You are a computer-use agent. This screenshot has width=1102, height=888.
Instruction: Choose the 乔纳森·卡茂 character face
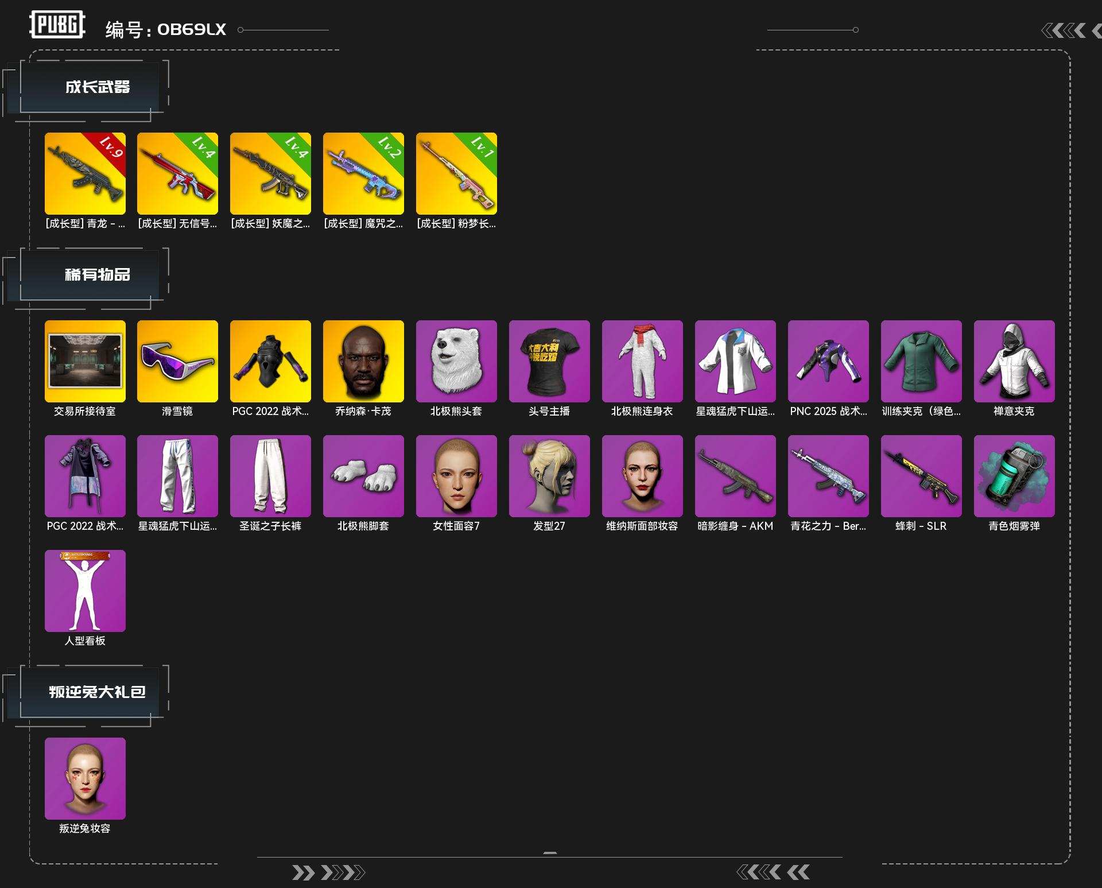point(363,361)
